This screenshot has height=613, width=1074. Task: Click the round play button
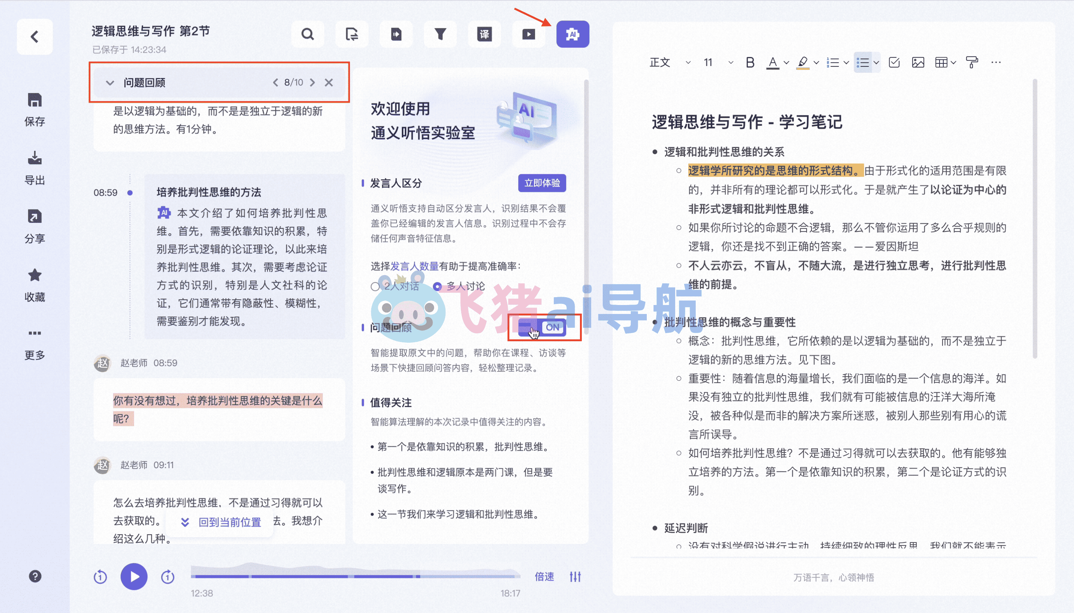click(x=134, y=576)
